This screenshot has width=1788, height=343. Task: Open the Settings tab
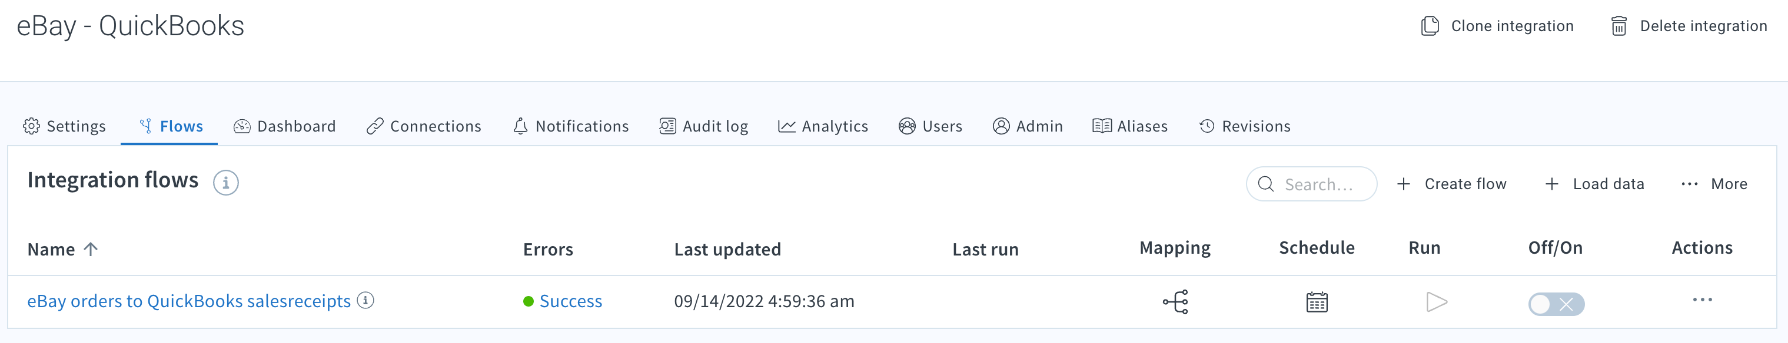point(65,126)
